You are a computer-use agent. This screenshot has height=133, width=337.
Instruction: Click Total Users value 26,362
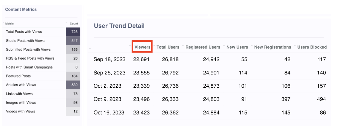tap(170, 112)
